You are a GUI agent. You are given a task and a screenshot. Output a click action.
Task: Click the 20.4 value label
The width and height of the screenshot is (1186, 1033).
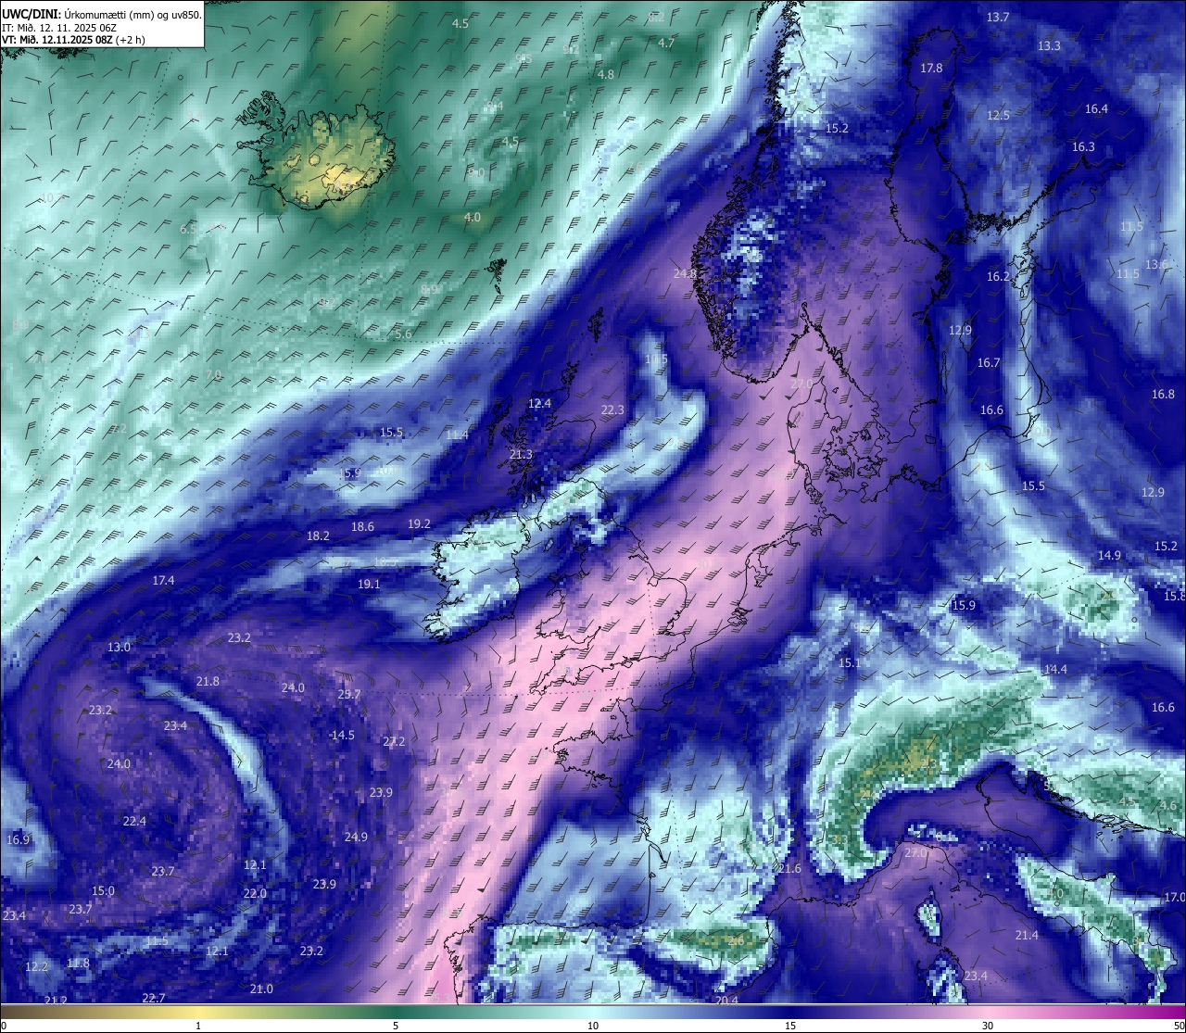tap(726, 1001)
